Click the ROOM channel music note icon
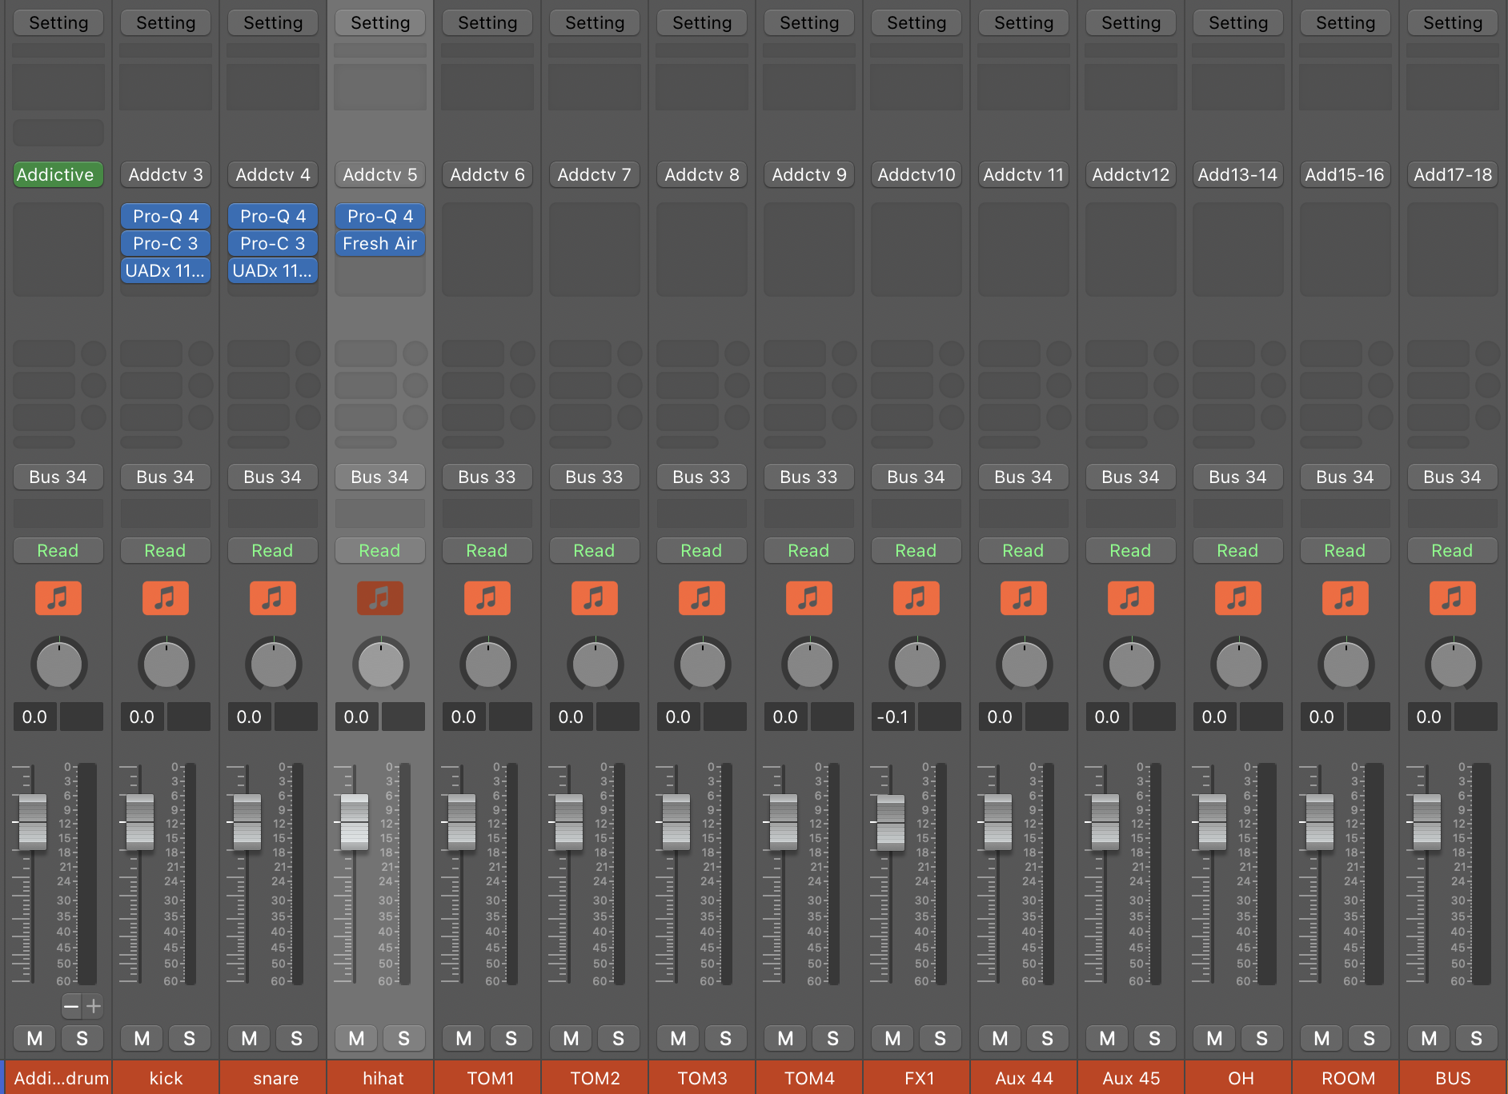 [x=1346, y=598]
